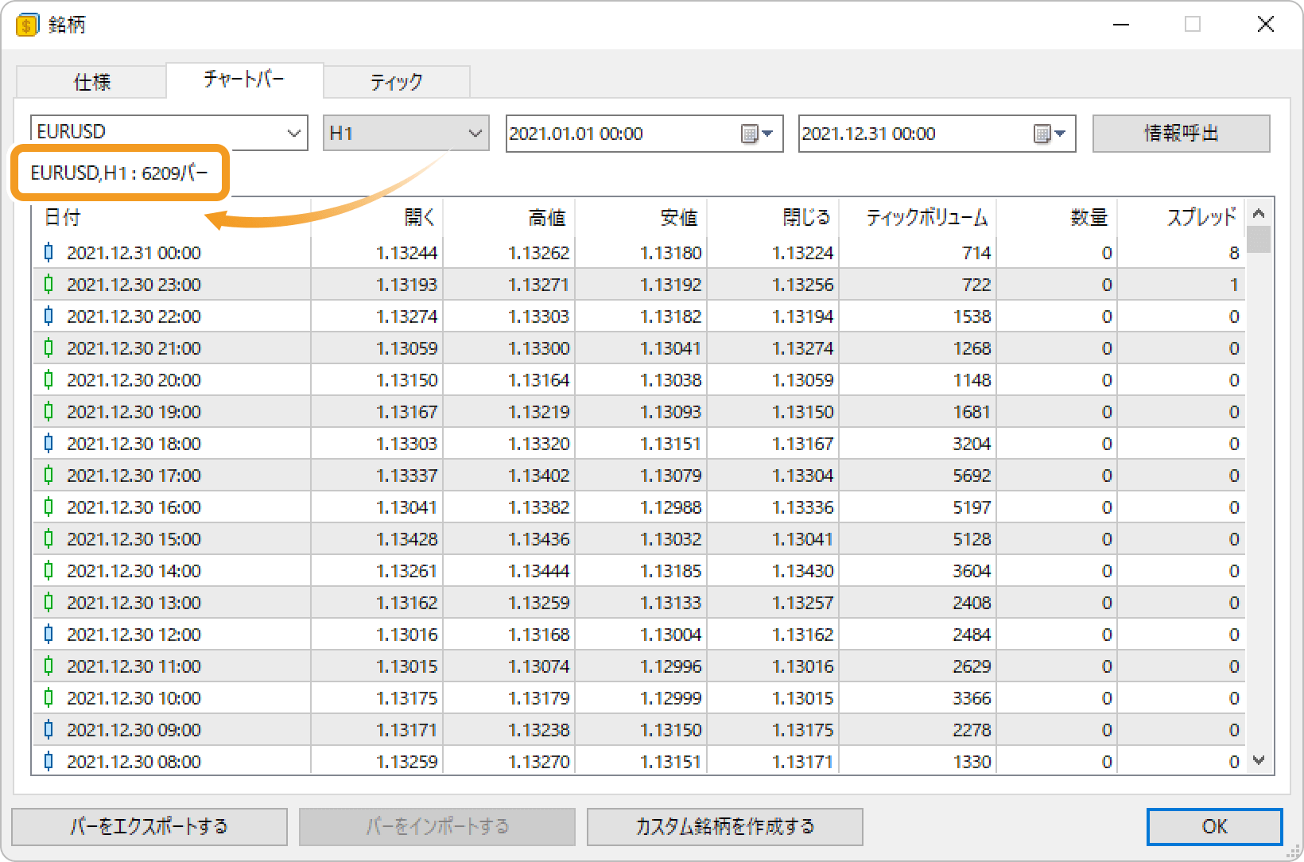Click candle icon of 2021.12.30 19:00 row
The height and width of the screenshot is (862, 1304).
tap(49, 412)
